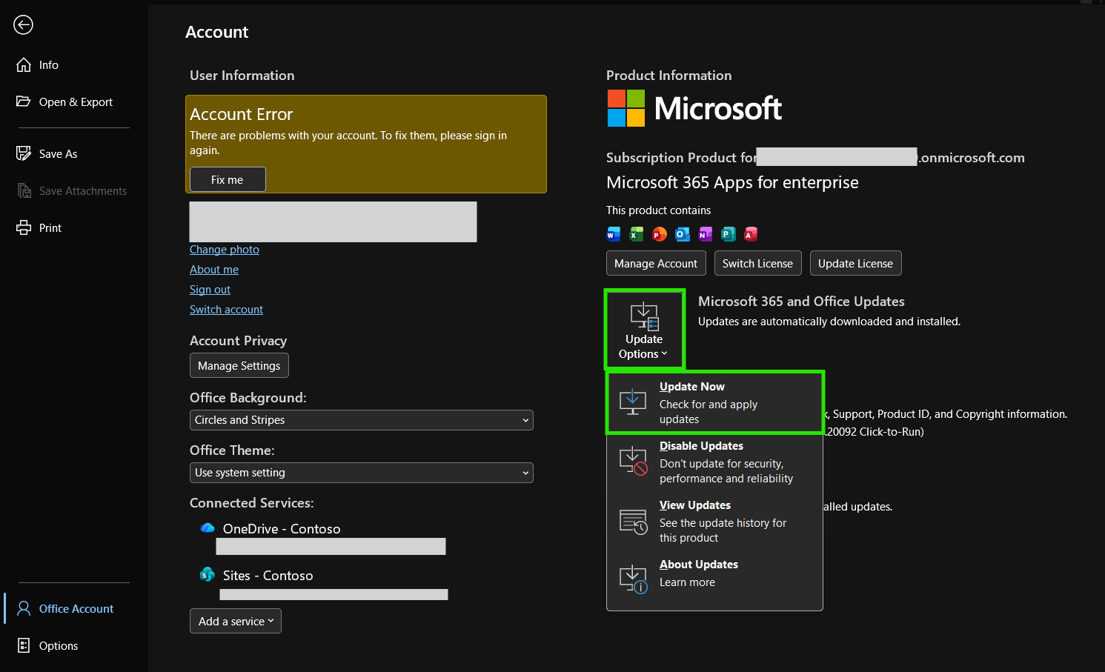Open the Office Background dropdown
Viewport: 1105px width, 672px height.
362,420
